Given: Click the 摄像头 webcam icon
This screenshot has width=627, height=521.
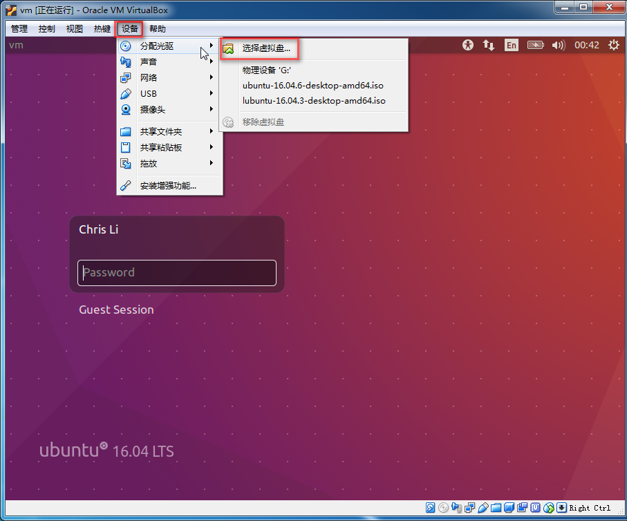Looking at the screenshot, I should 126,110.
